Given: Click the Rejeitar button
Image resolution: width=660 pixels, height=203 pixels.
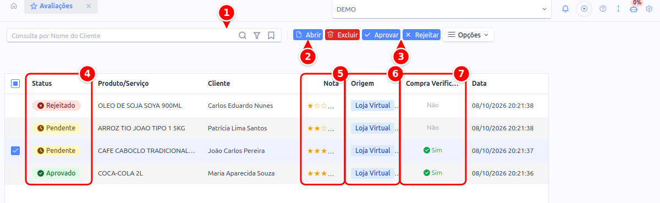Looking at the screenshot, I should 421,35.
